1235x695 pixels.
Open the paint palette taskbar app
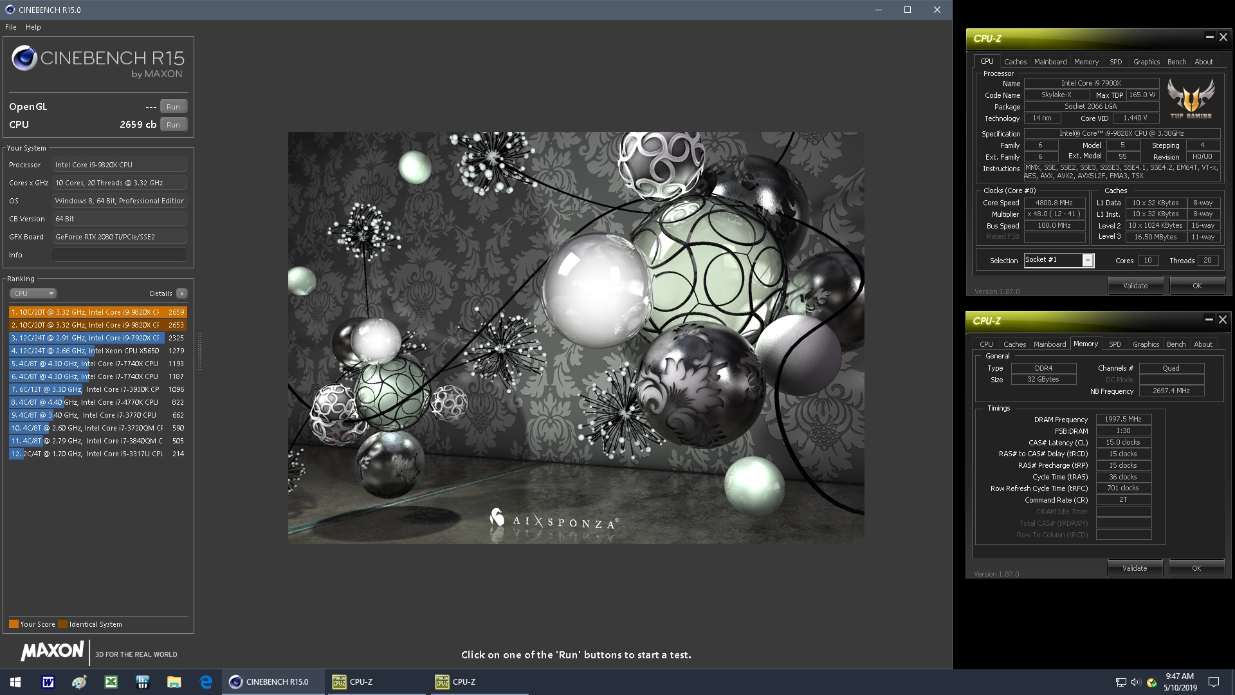[79, 682]
